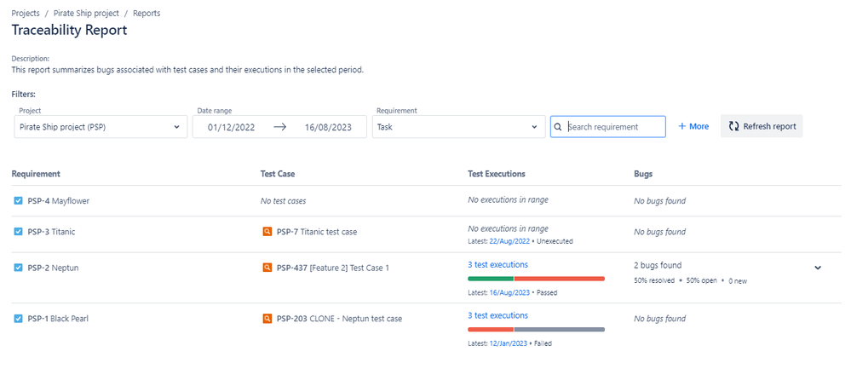Open the 3 test executions link for PSP-437
Viewport: 851px width, 369px height.
tap(497, 265)
